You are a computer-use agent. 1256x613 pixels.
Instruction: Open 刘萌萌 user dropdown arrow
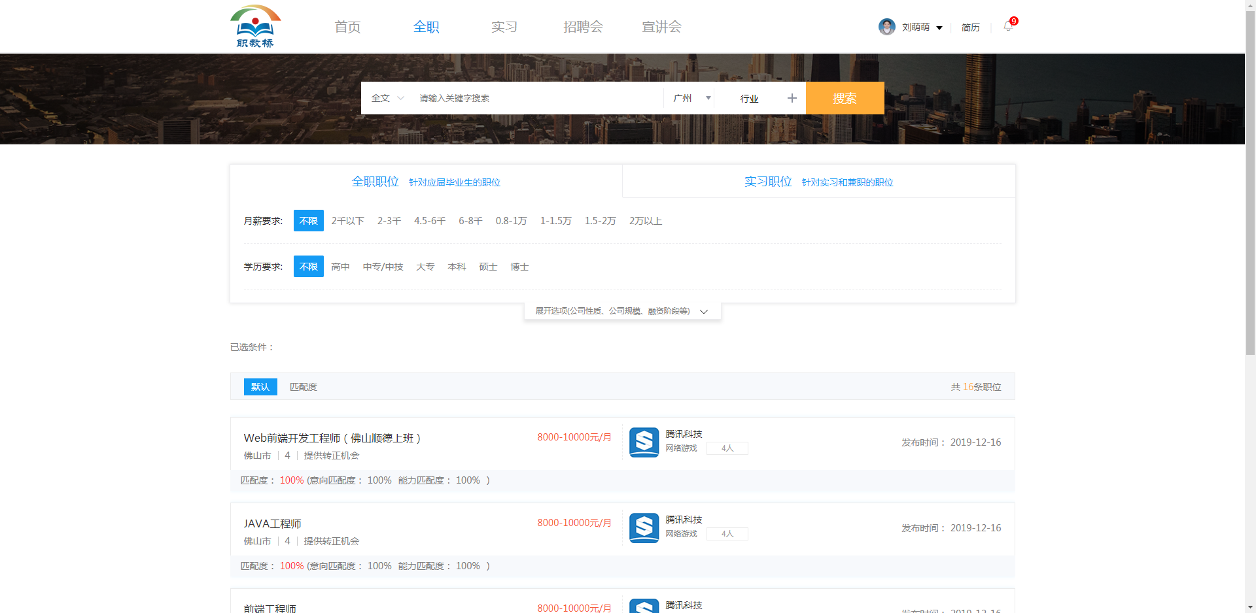pyautogui.click(x=939, y=27)
